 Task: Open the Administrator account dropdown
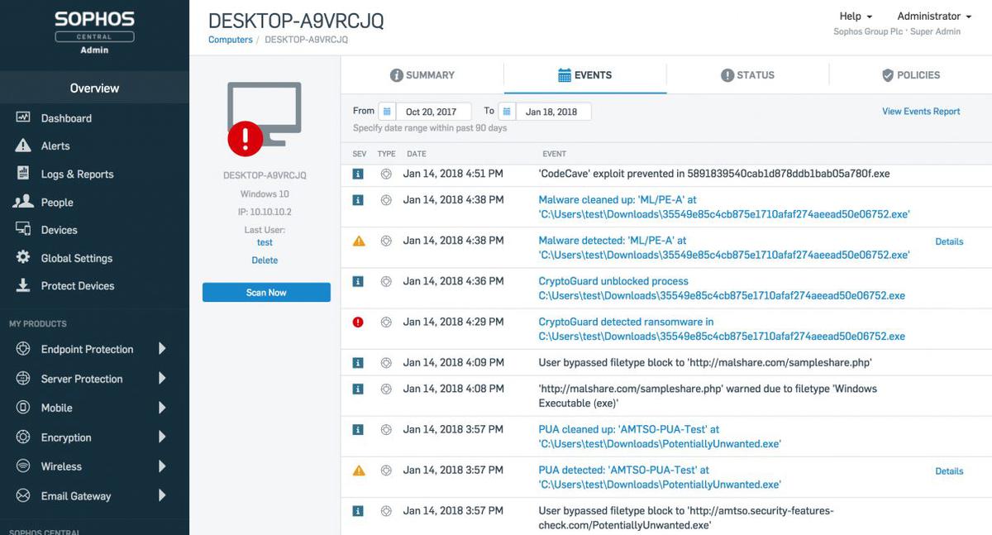coord(933,16)
